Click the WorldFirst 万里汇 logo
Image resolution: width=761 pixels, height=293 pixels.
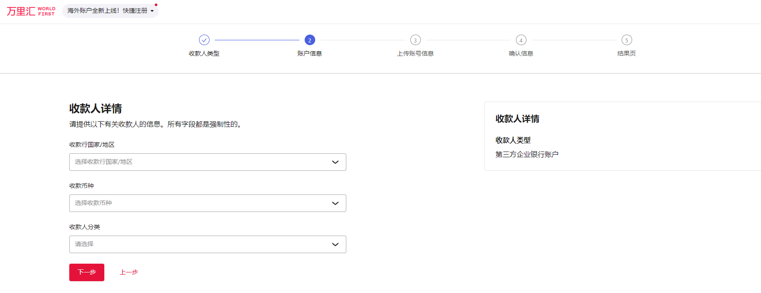[31, 11]
